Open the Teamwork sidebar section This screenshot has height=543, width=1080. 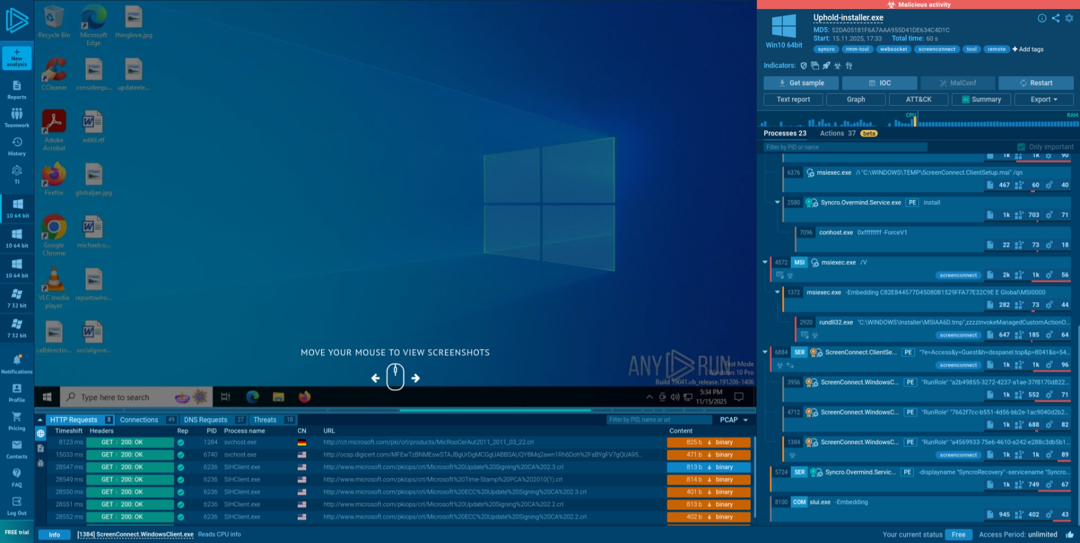17,118
